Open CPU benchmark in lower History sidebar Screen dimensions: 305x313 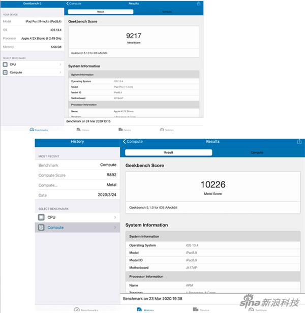point(77,217)
